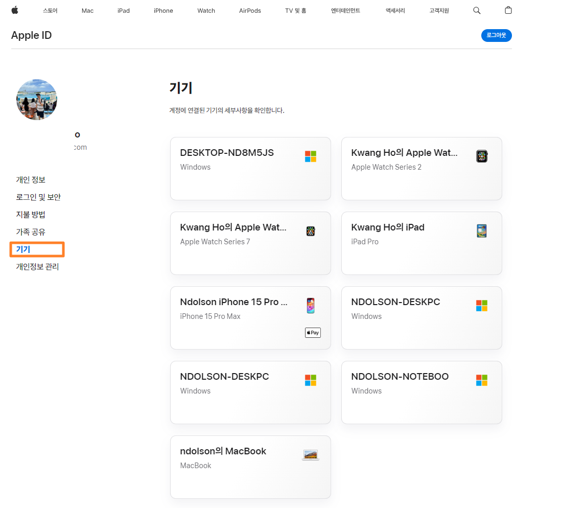Click the profile photo avatar

click(x=37, y=100)
